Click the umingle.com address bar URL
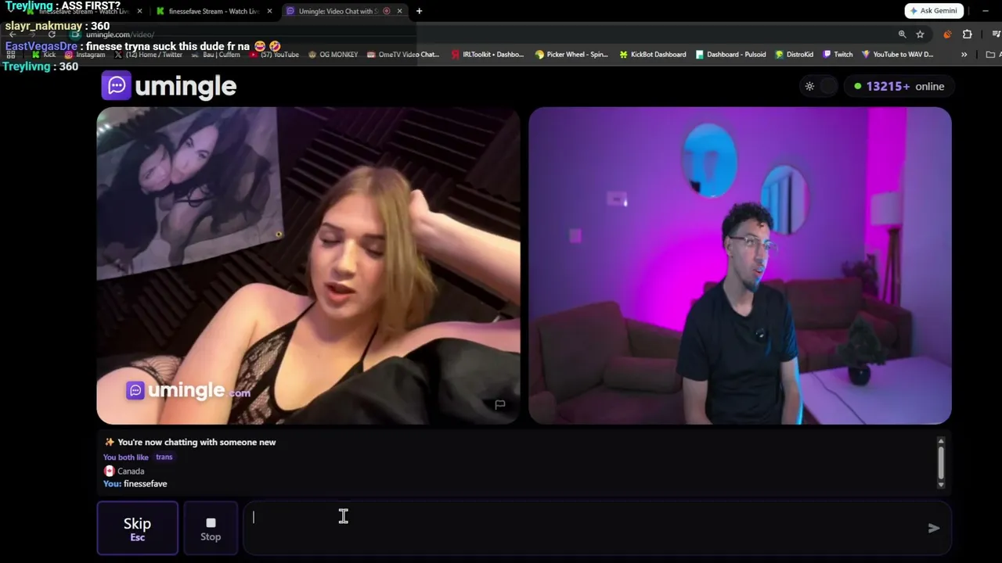Viewport: 1002px width, 563px height. click(120, 34)
